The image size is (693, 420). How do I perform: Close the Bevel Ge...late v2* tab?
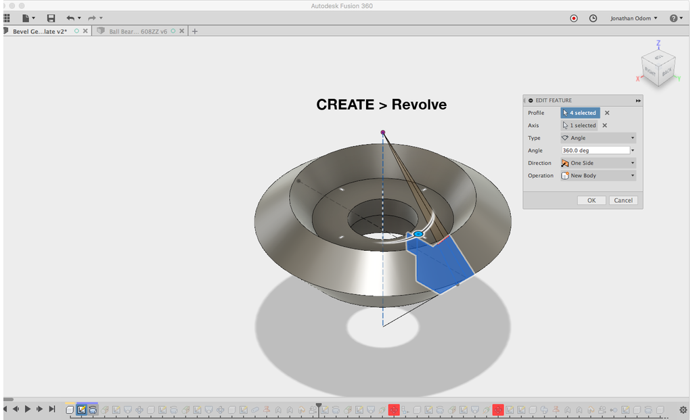point(85,31)
